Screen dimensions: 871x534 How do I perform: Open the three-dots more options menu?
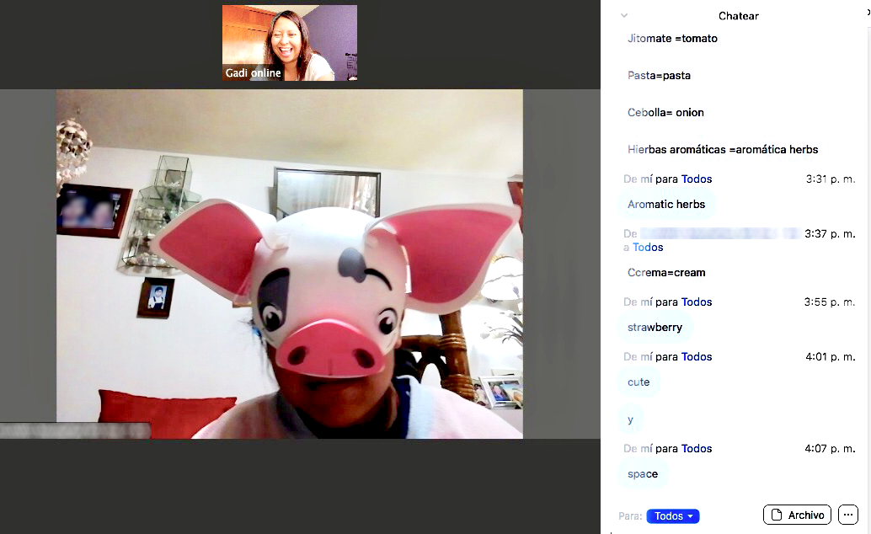[x=847, y=515]
